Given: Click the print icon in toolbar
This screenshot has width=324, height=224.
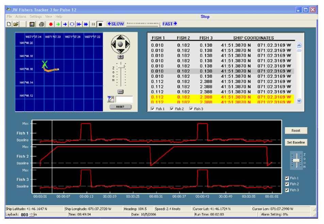Looking at the screenshot, I should pos(42,24).
